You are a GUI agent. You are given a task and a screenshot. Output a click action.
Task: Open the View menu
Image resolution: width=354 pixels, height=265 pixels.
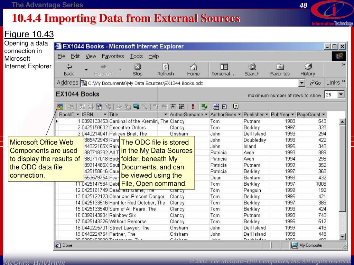click(x=91, y=56)
